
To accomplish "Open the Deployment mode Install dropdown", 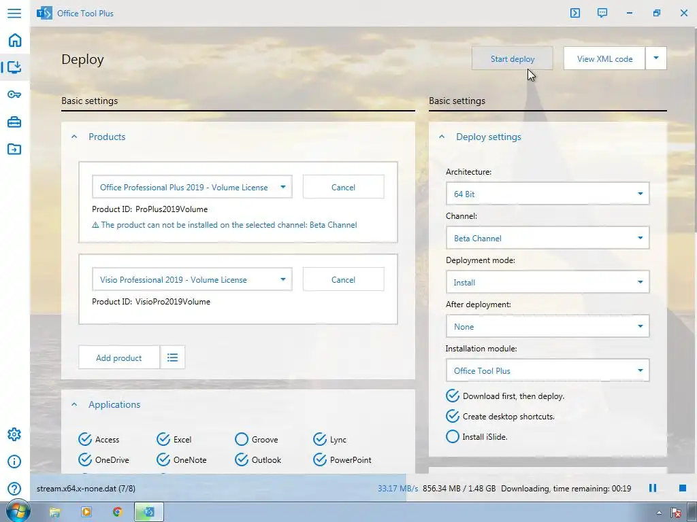I will click(548, 282).
